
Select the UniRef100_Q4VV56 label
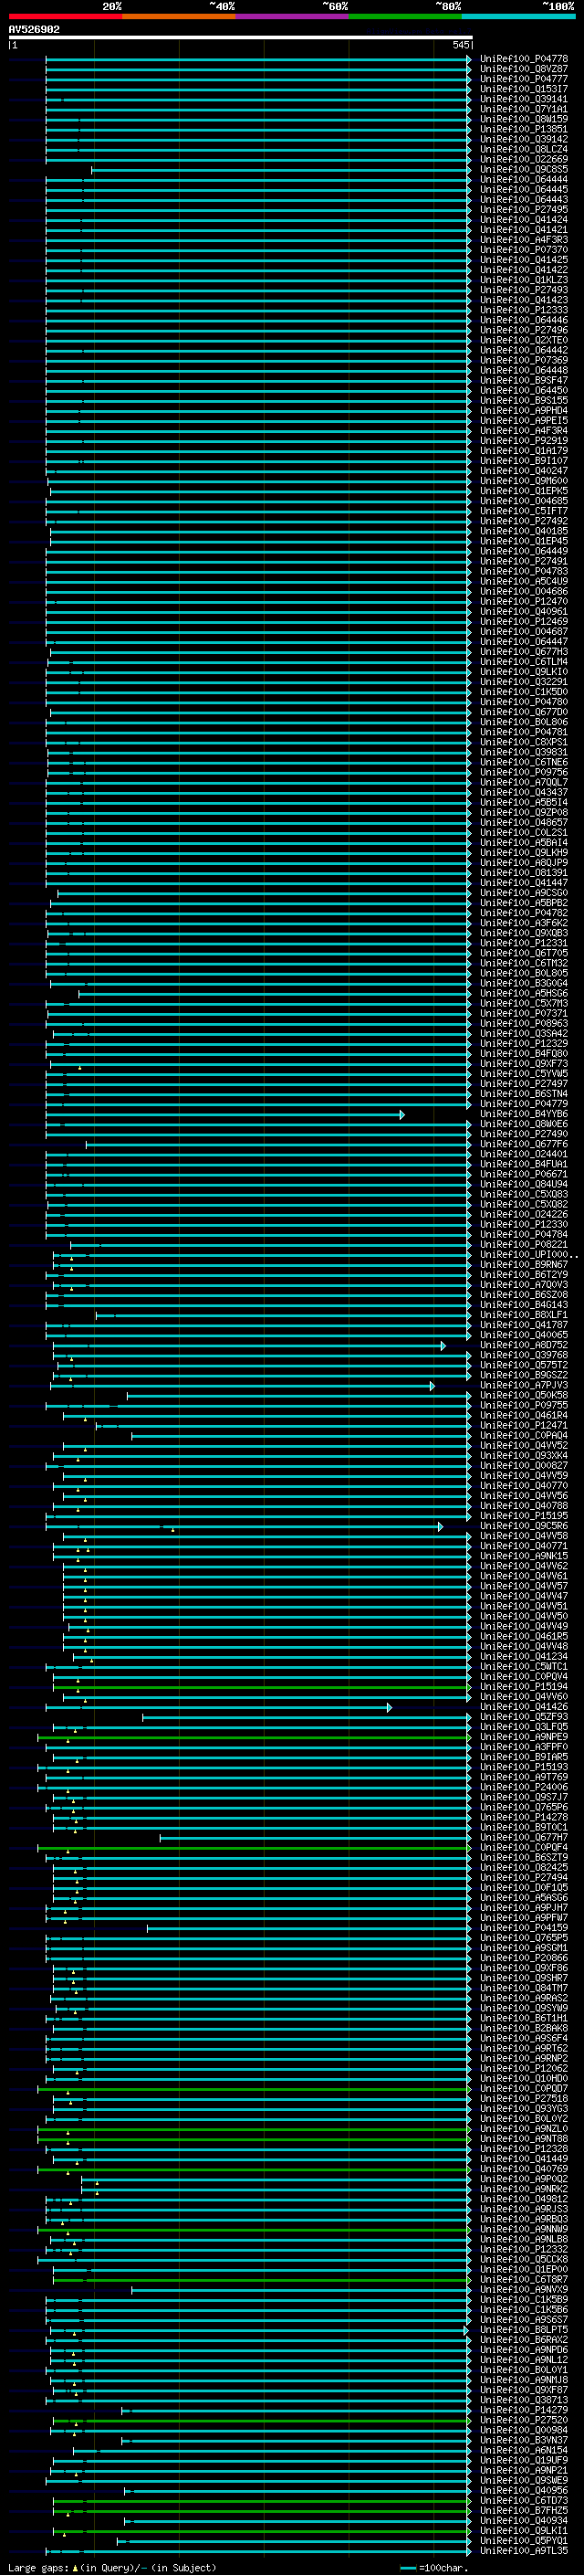(523, 1496)
